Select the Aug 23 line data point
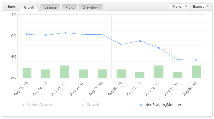This screenshot has height=119, width=214. coord(177,60)
